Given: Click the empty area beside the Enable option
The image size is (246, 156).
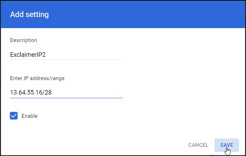Looking at the screenshot, I should click(x=108, y=116).
